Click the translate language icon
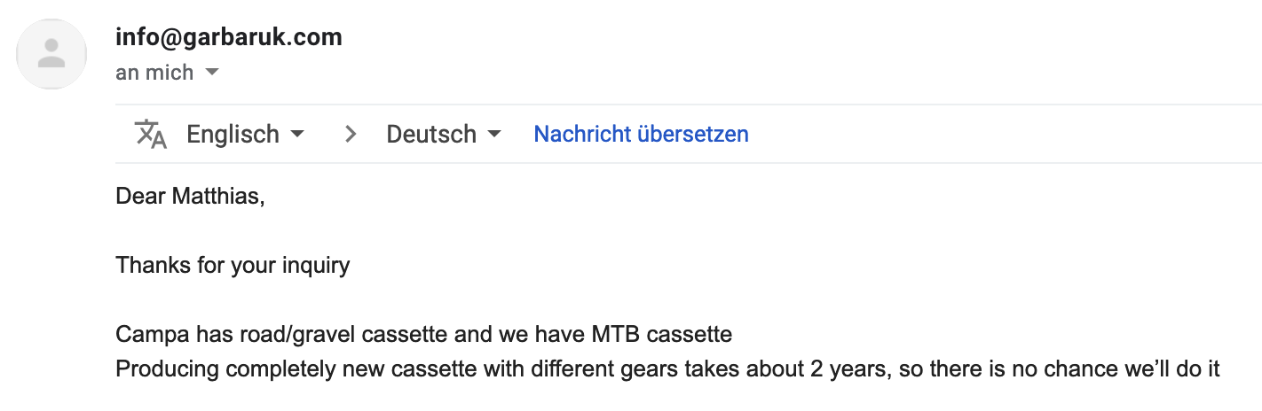The height and width of the screenshot is (411, 1262). [x=150, y=135]
